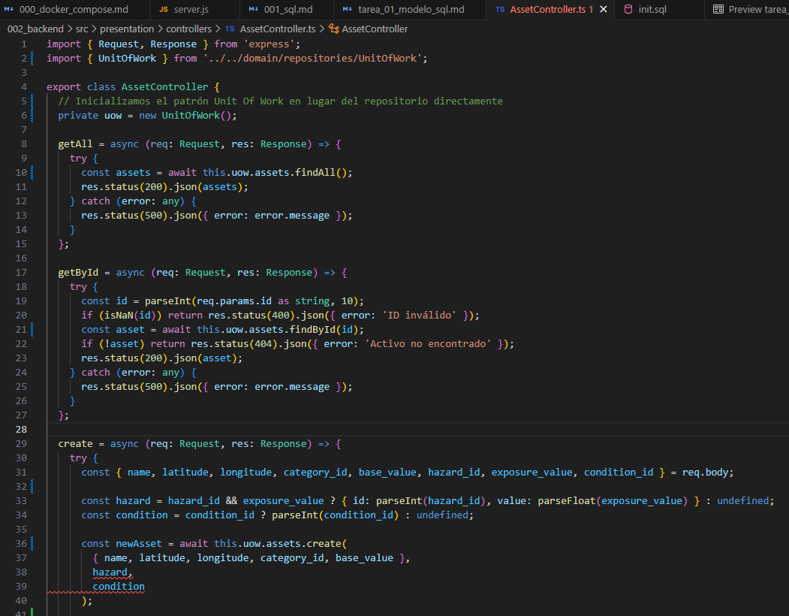Click the 'express' string on line 1
Viewport: 789px width, 616px height.
tap(270, 44)
